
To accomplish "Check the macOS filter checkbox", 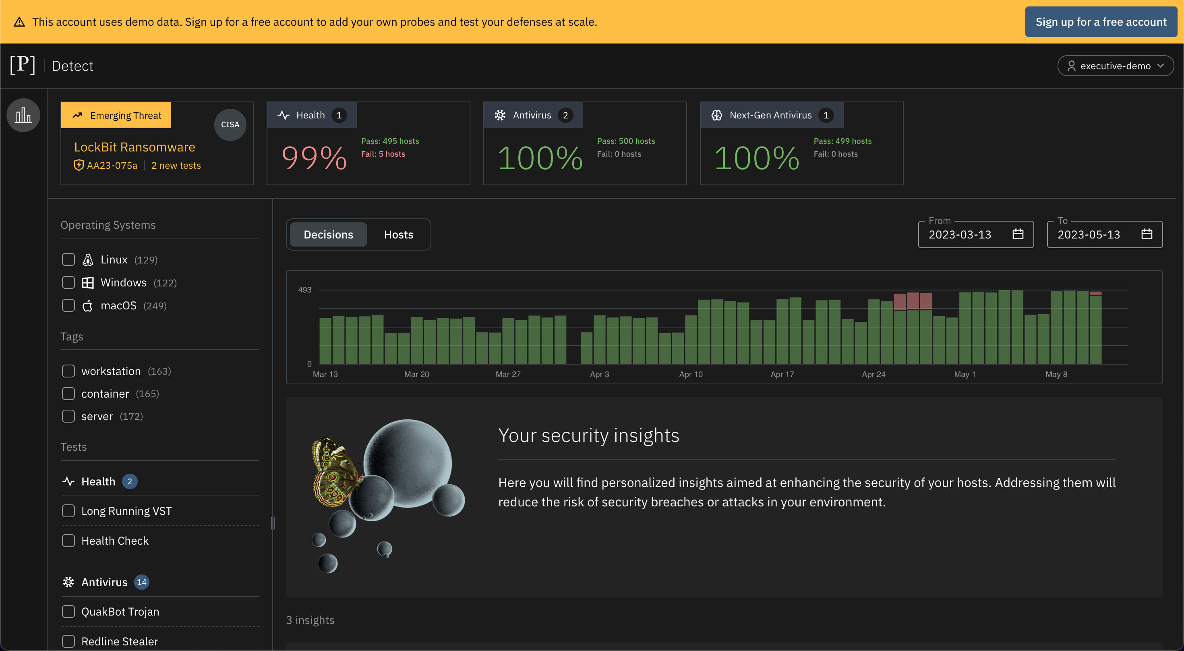I will 68,306.
